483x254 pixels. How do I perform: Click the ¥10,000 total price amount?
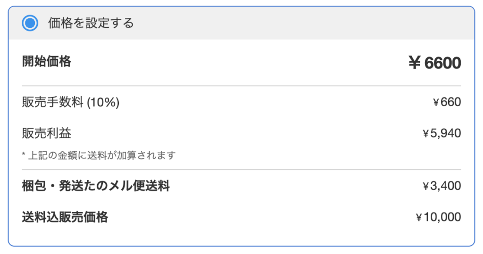tap(438, 217)
